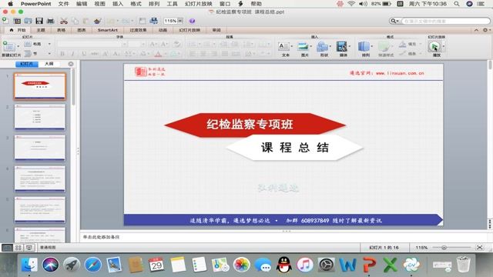
Task: Open the 幻灯片放映 Slide Show menu
Action: coord(199,4)
